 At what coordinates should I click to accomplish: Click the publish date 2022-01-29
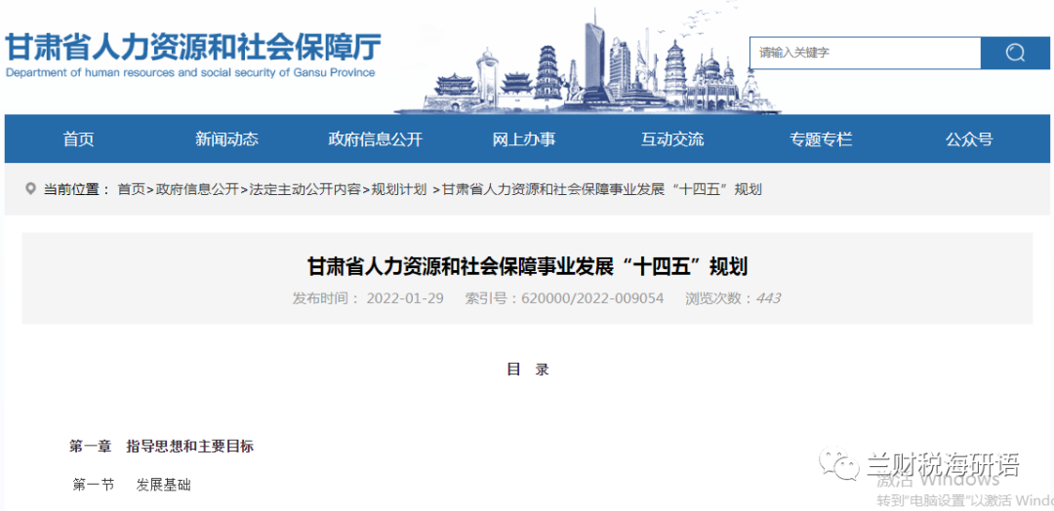tap(405, 298)
